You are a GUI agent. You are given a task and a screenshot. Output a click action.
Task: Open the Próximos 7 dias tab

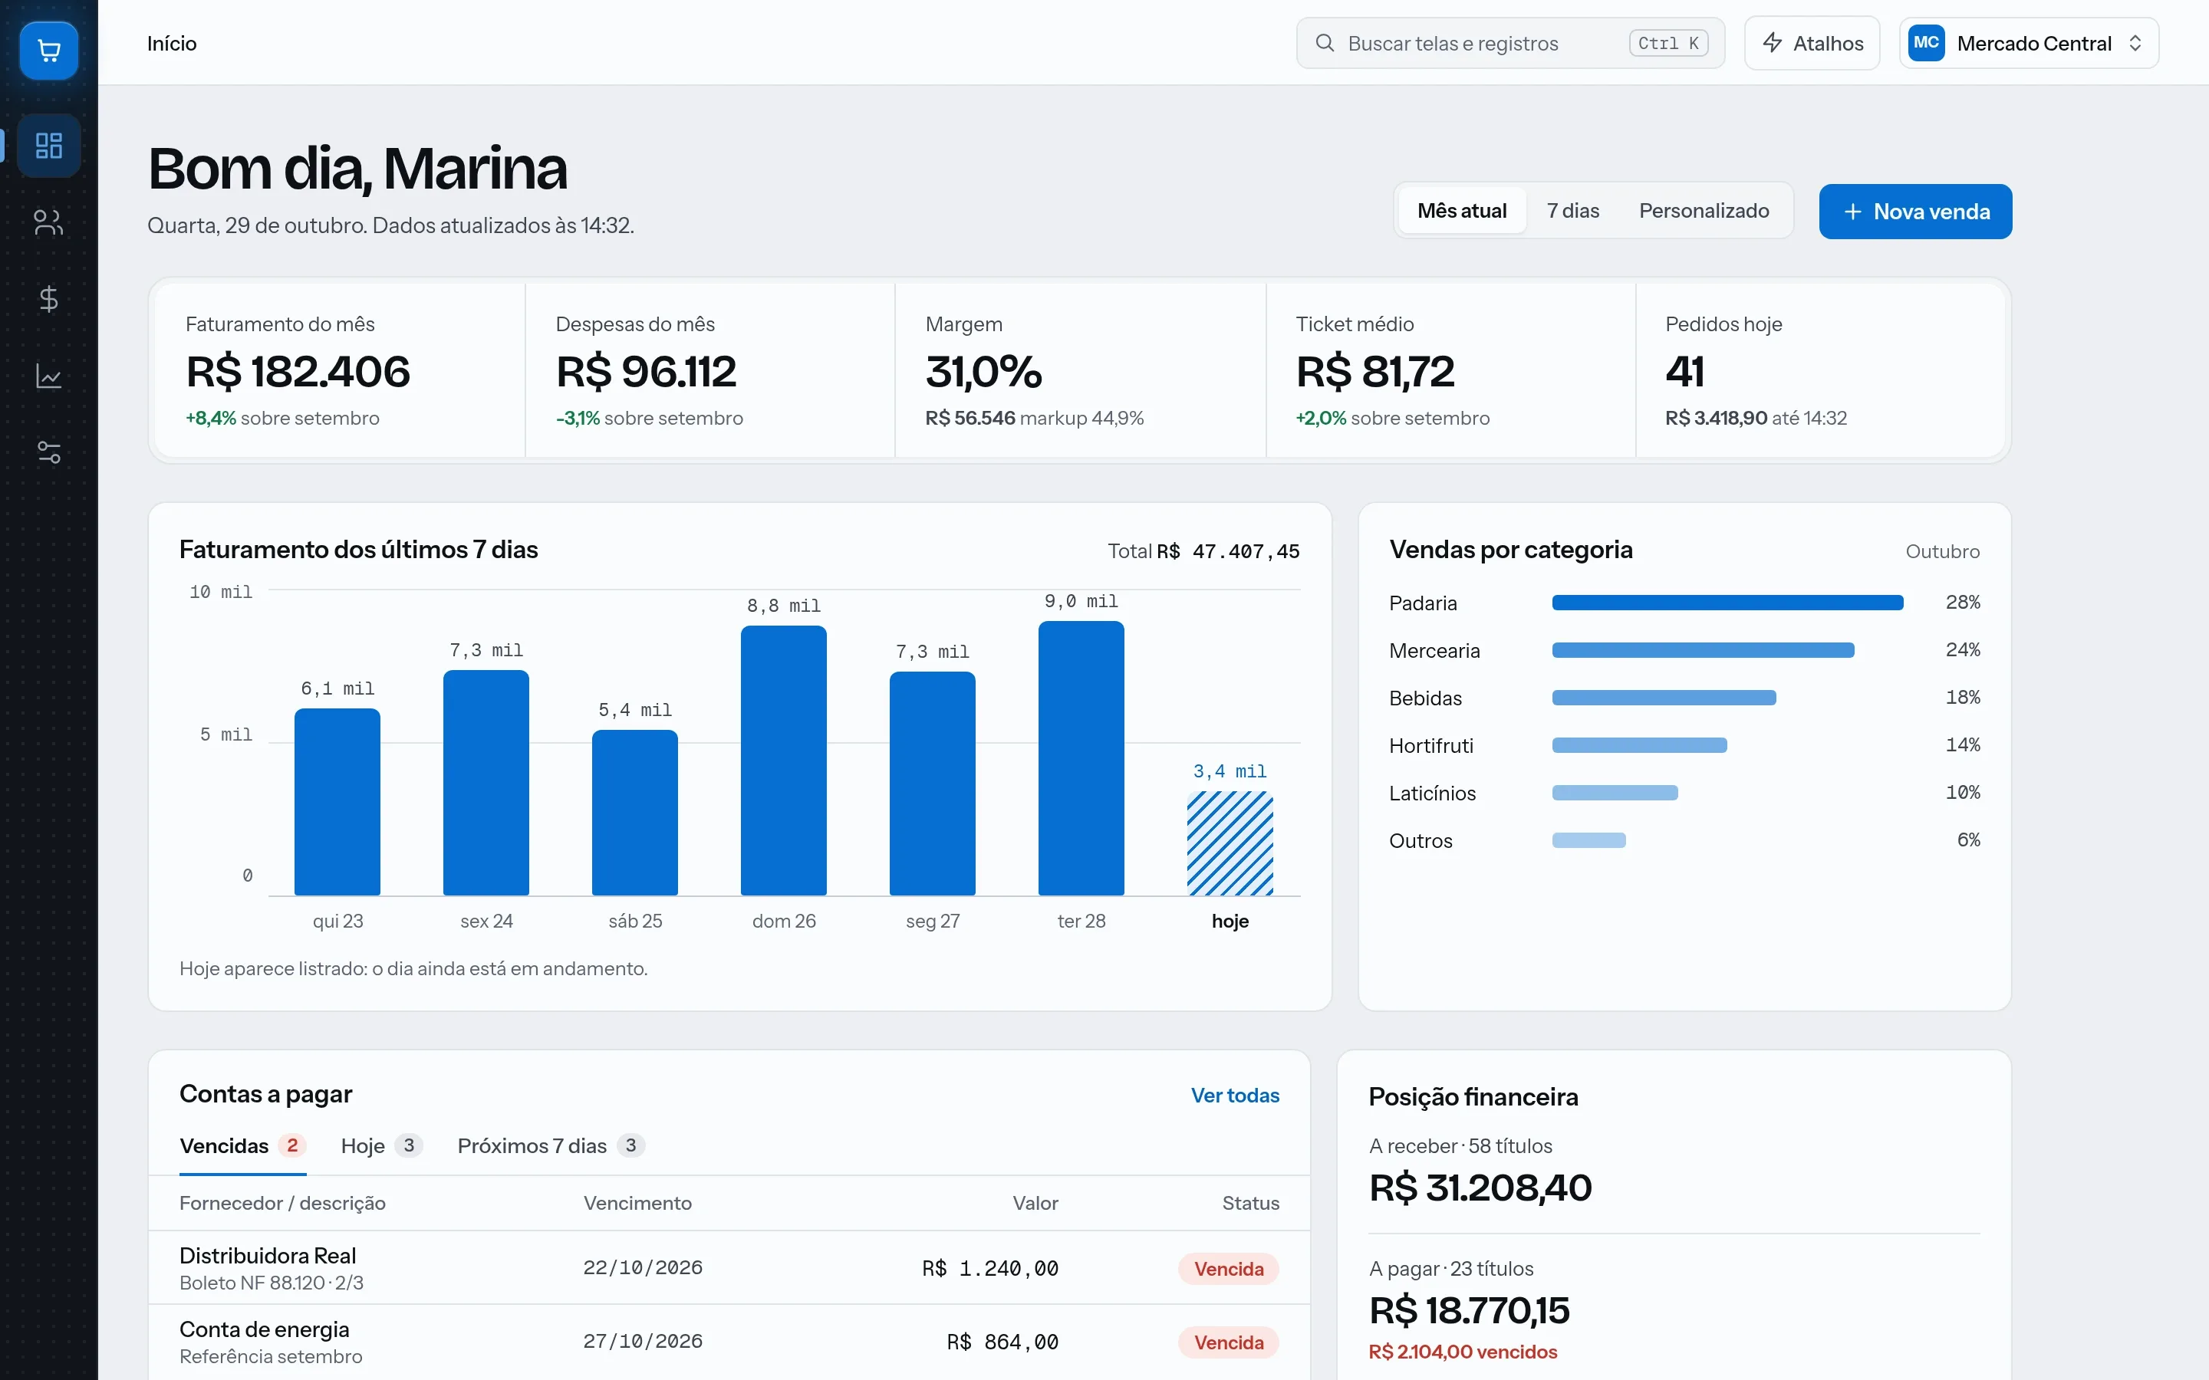[551, 1146]
